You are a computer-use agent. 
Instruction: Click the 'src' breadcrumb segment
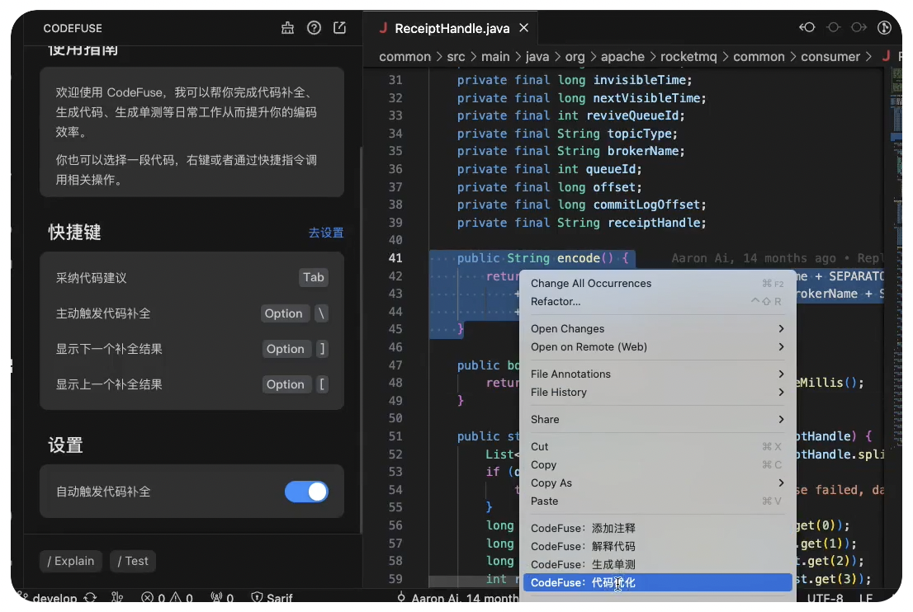click(456, 56)
